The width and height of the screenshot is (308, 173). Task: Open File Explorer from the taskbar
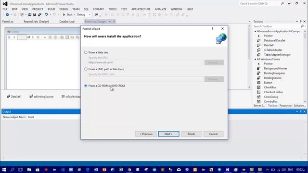(29, 170)
